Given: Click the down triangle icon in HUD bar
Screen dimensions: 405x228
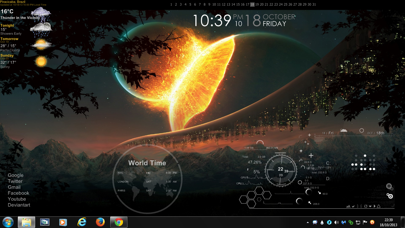Looking at the screenshot, I should click(x=370, y=206).
